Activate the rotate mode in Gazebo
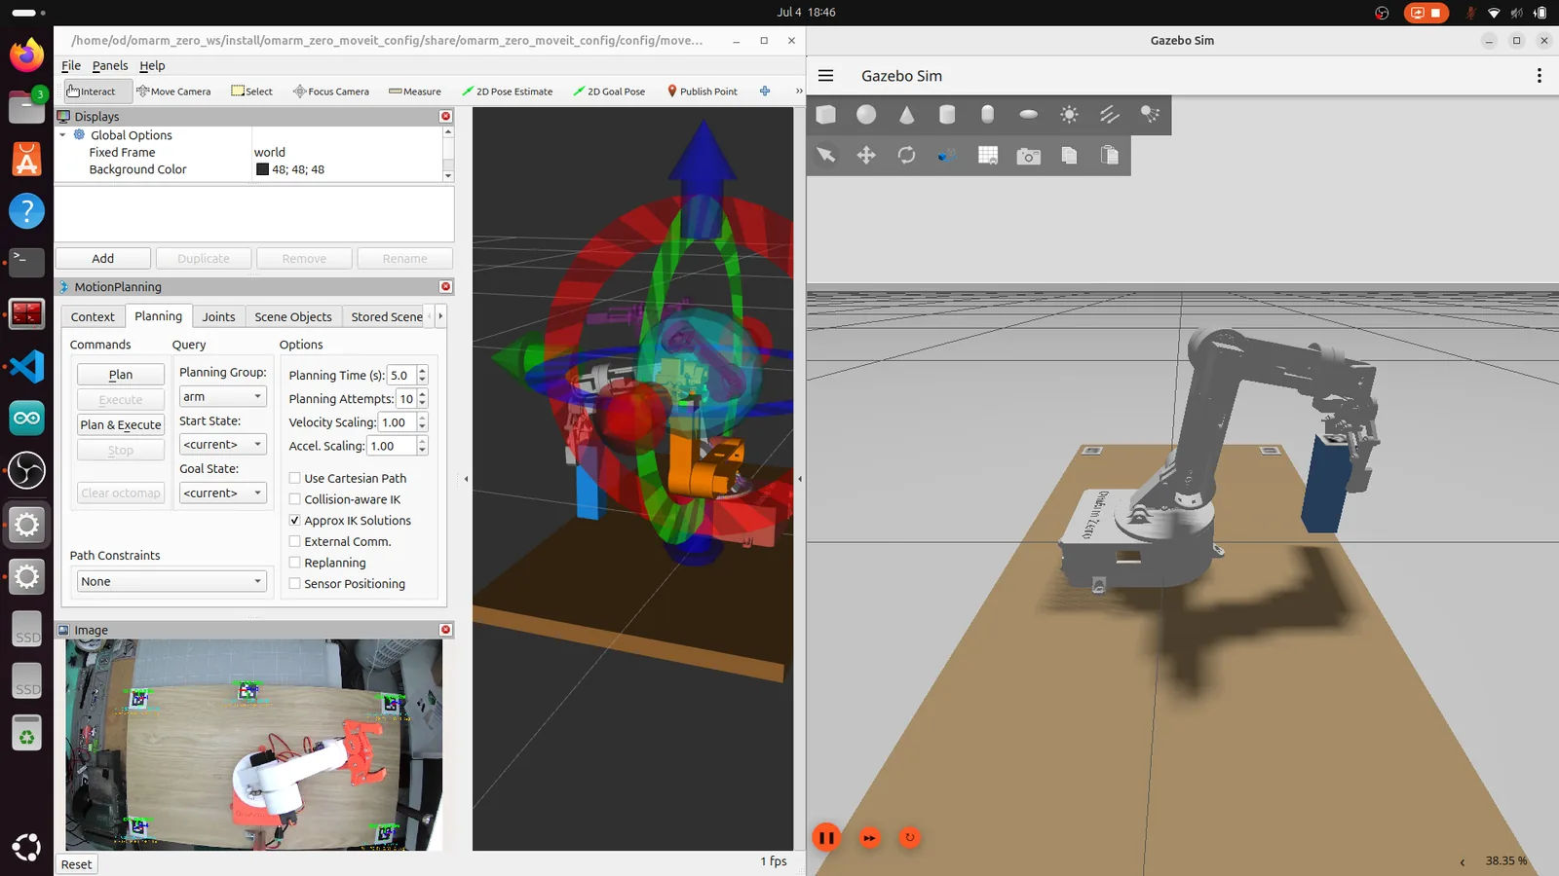Image resolution: width=1559 pixels, height=876 pixels. point(907,156)
